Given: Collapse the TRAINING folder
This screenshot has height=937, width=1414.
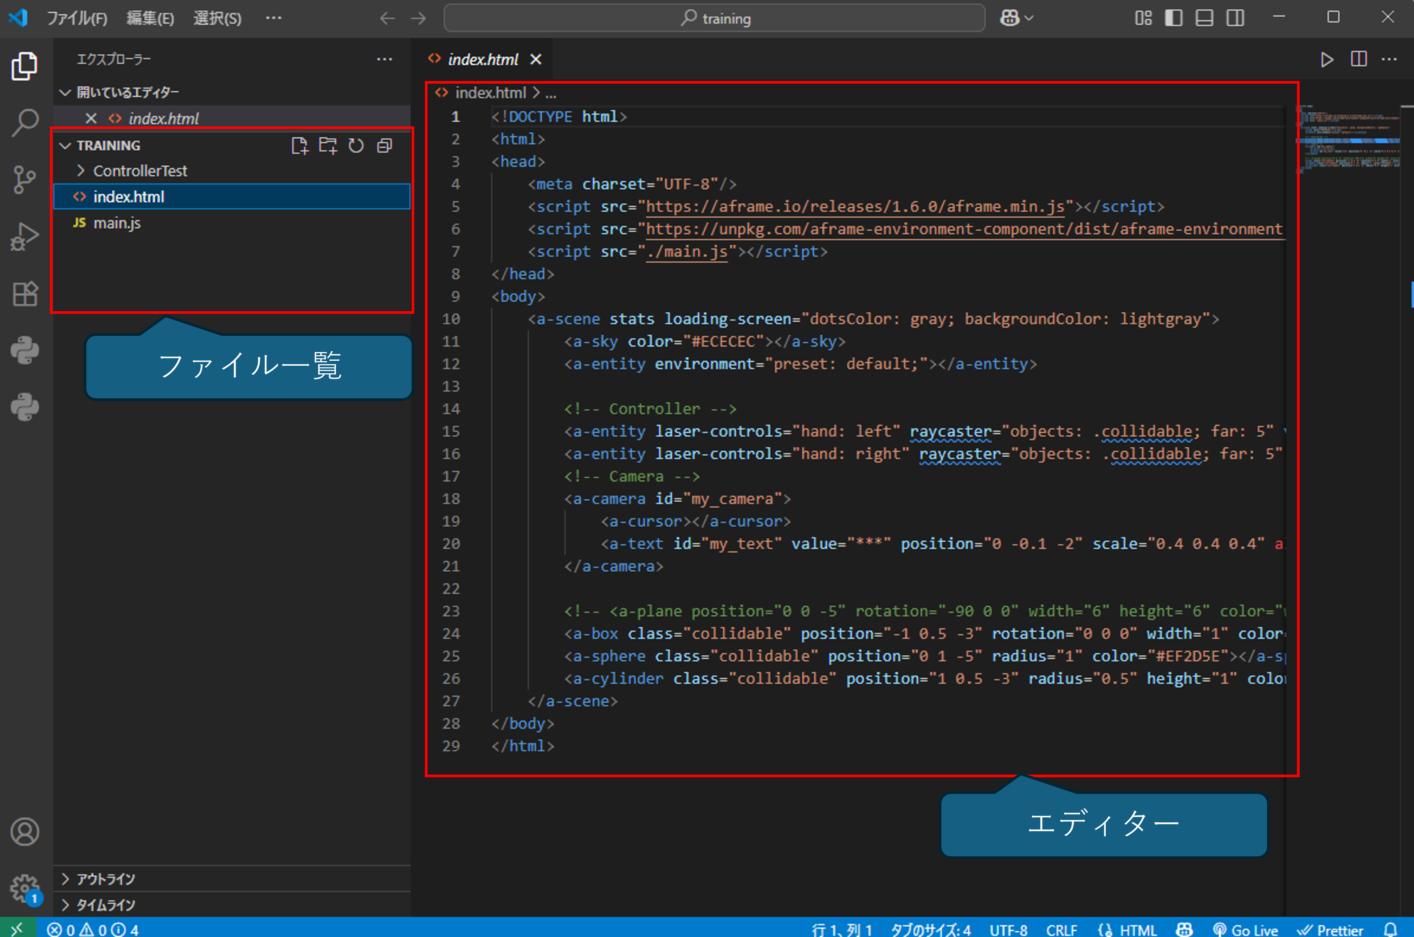Looking at the screenshot, I should tap(66, 145).
